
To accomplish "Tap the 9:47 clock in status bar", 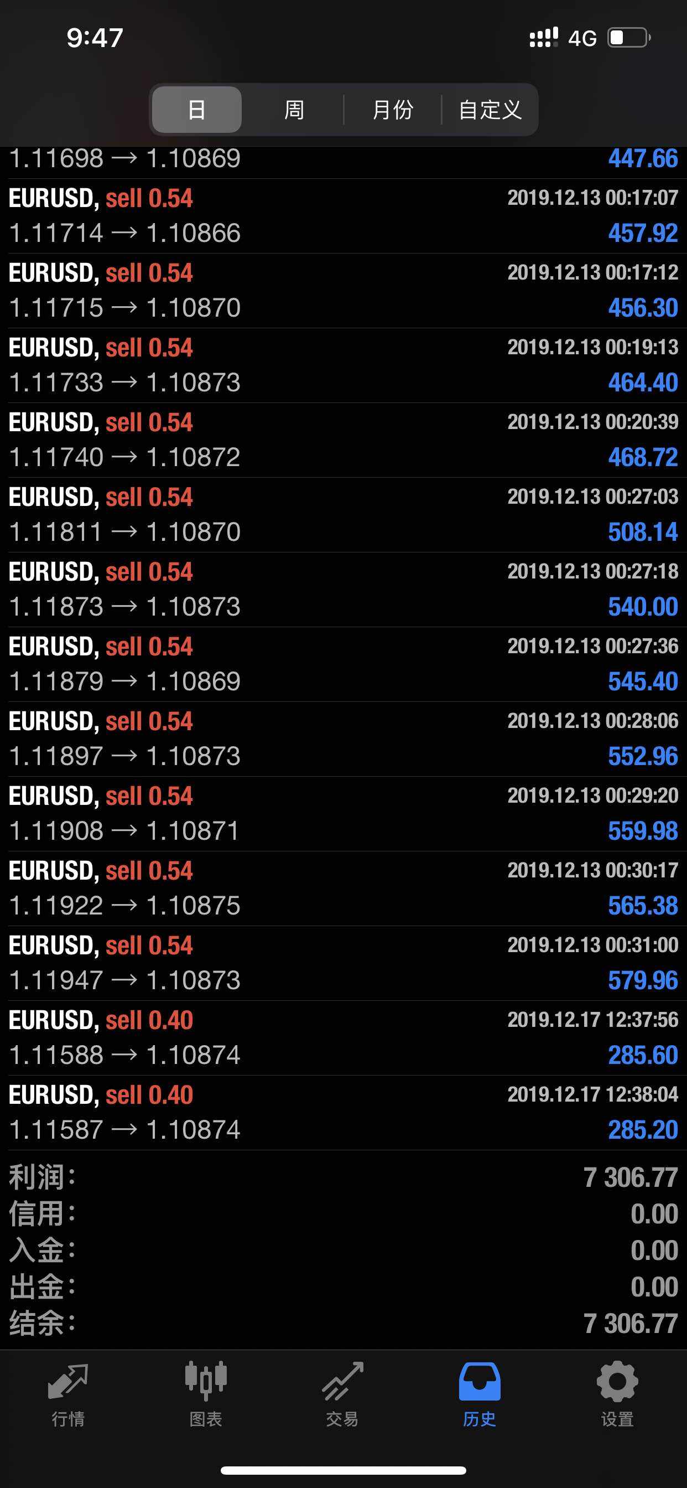I will (95, 38).
